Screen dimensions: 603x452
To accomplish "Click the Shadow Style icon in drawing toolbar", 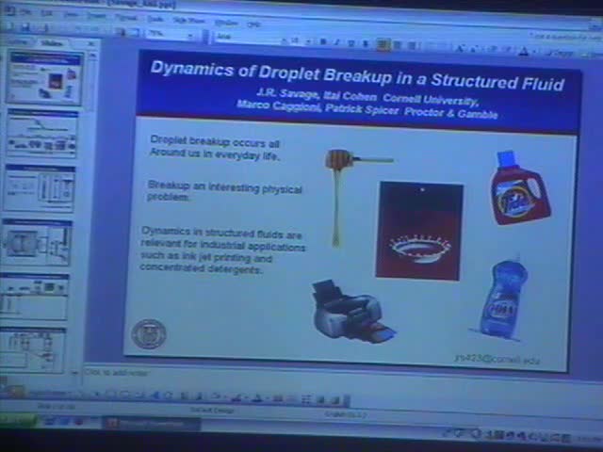I will coord(320,400).
